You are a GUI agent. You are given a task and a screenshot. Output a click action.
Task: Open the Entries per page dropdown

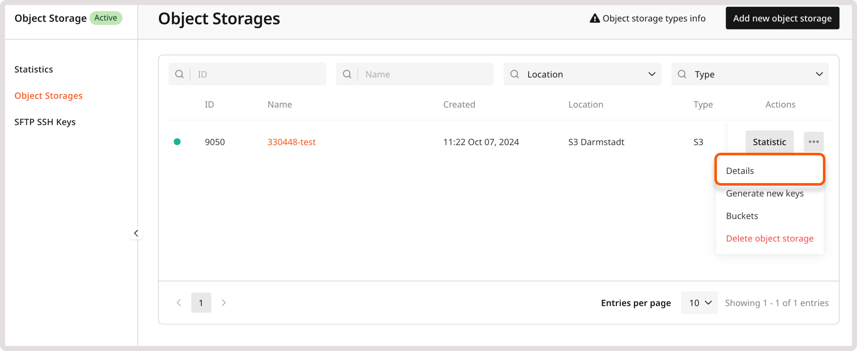pos(699,302)
